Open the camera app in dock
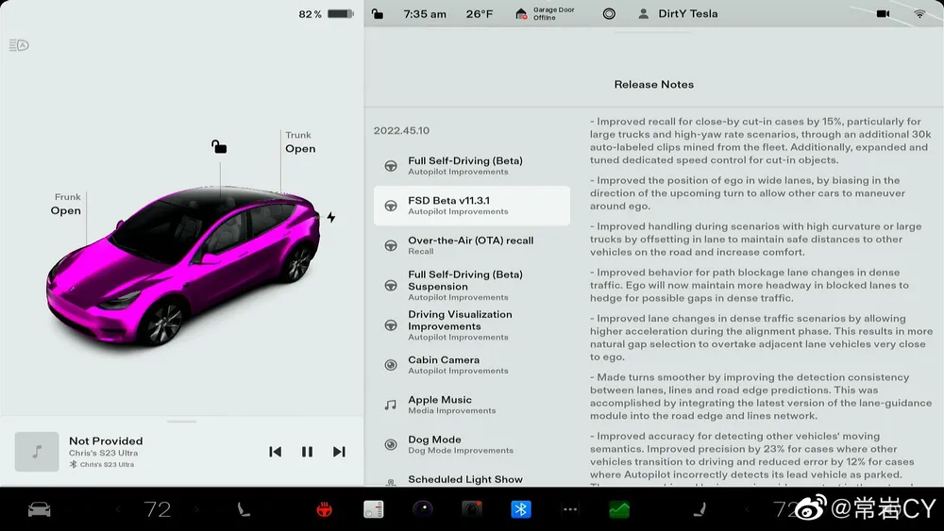The width and height of the screenshot is (944, 531). tap(472, 510)
